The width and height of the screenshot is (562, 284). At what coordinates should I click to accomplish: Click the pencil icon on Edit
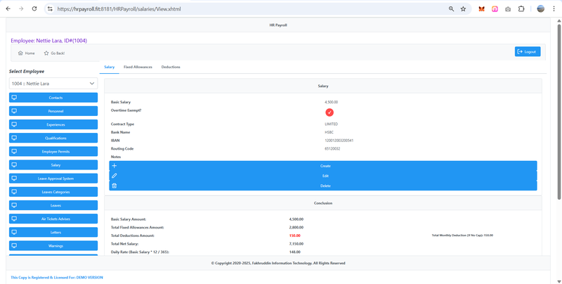tap(115, 176)
